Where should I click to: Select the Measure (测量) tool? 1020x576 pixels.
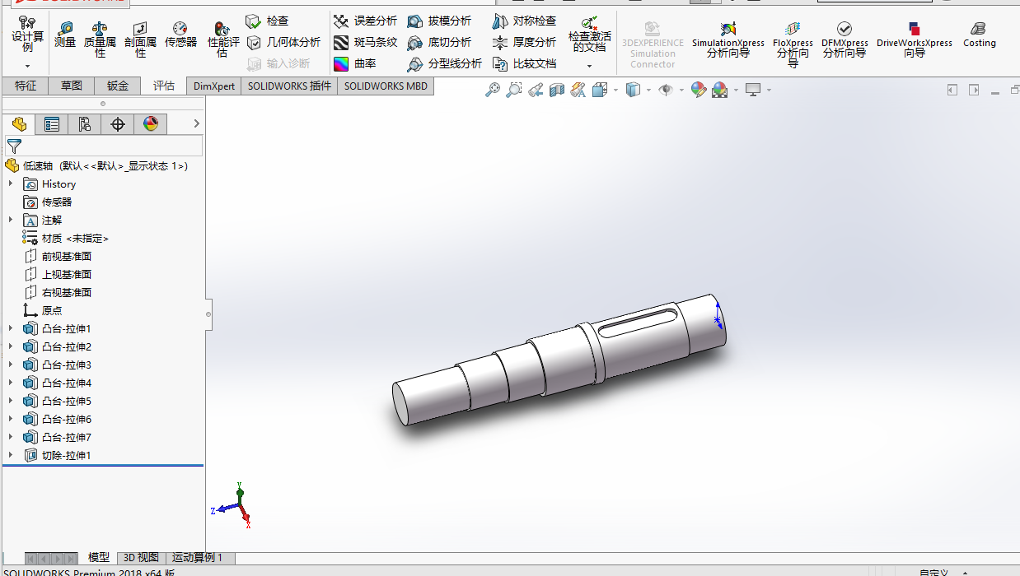coord(65,35)
